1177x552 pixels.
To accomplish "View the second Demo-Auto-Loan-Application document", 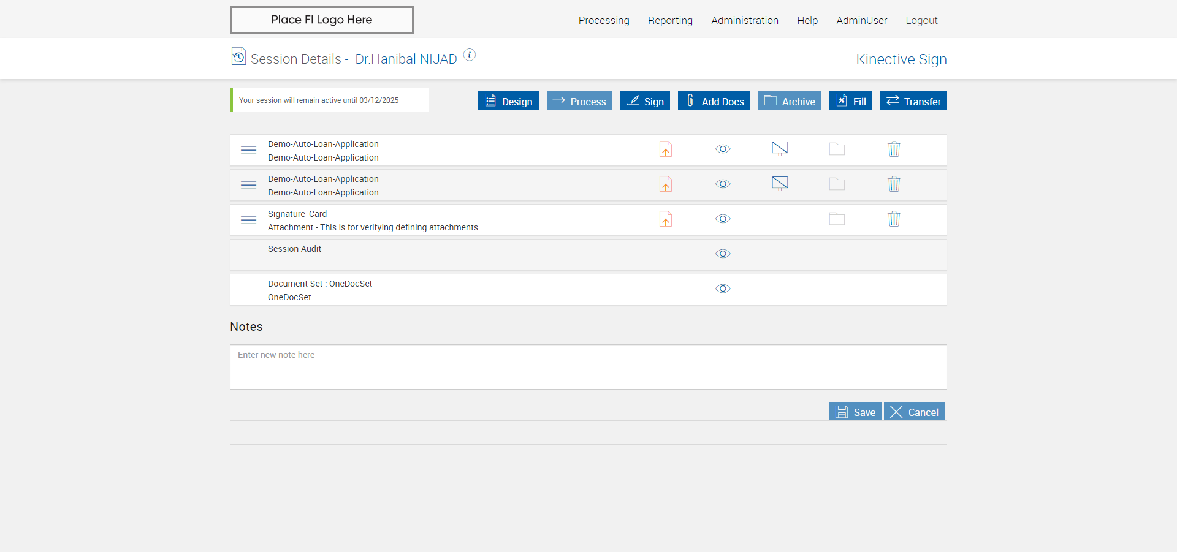I will pos(723,184).
